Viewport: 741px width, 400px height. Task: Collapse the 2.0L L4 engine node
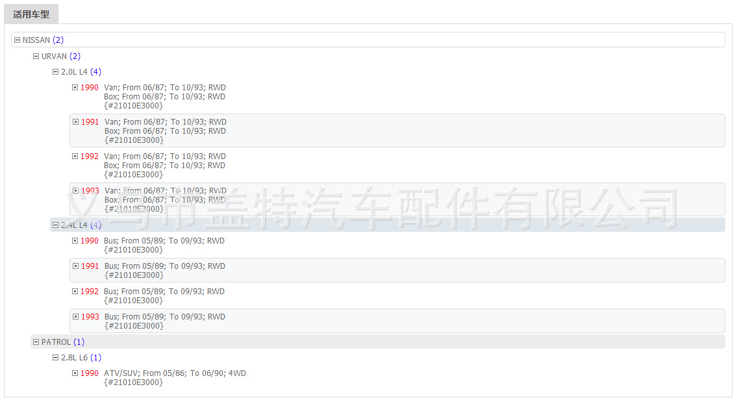coord(55,72)
